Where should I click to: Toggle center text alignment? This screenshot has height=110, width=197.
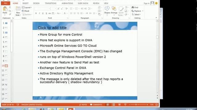74,13
